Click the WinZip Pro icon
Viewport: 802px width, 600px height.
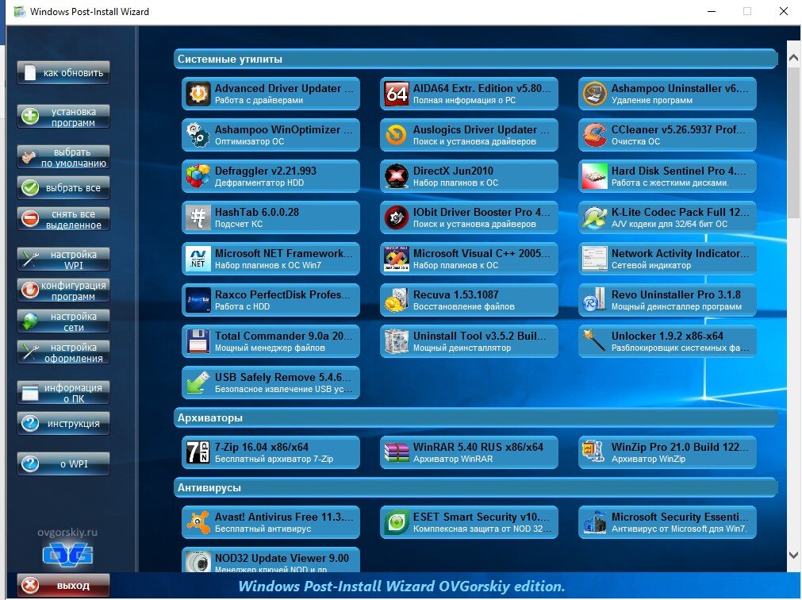595,452
